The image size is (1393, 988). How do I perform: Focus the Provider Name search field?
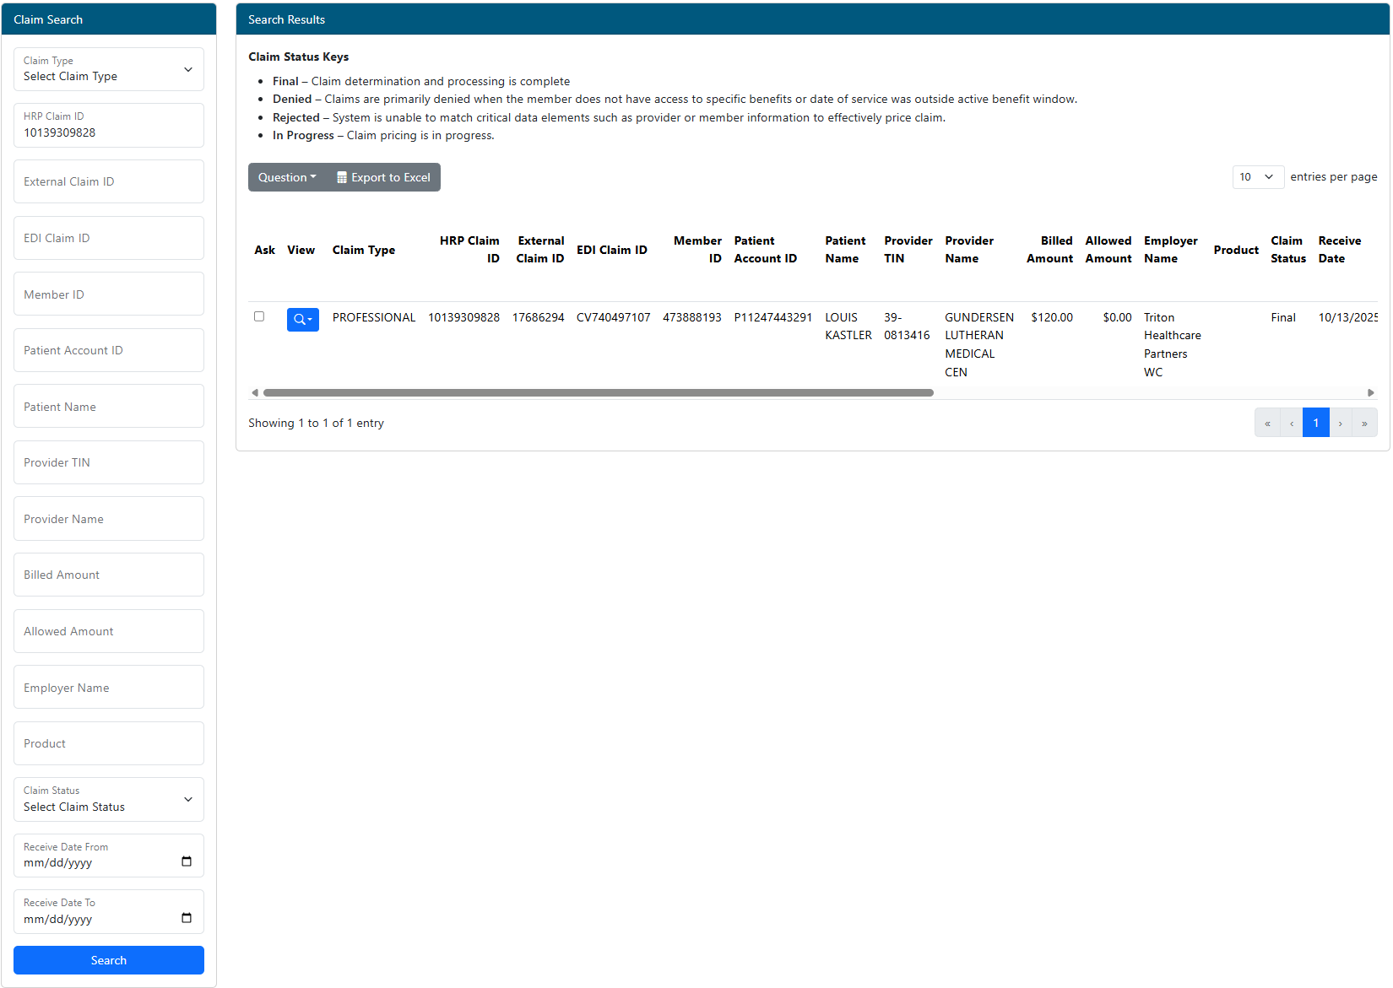109,519
